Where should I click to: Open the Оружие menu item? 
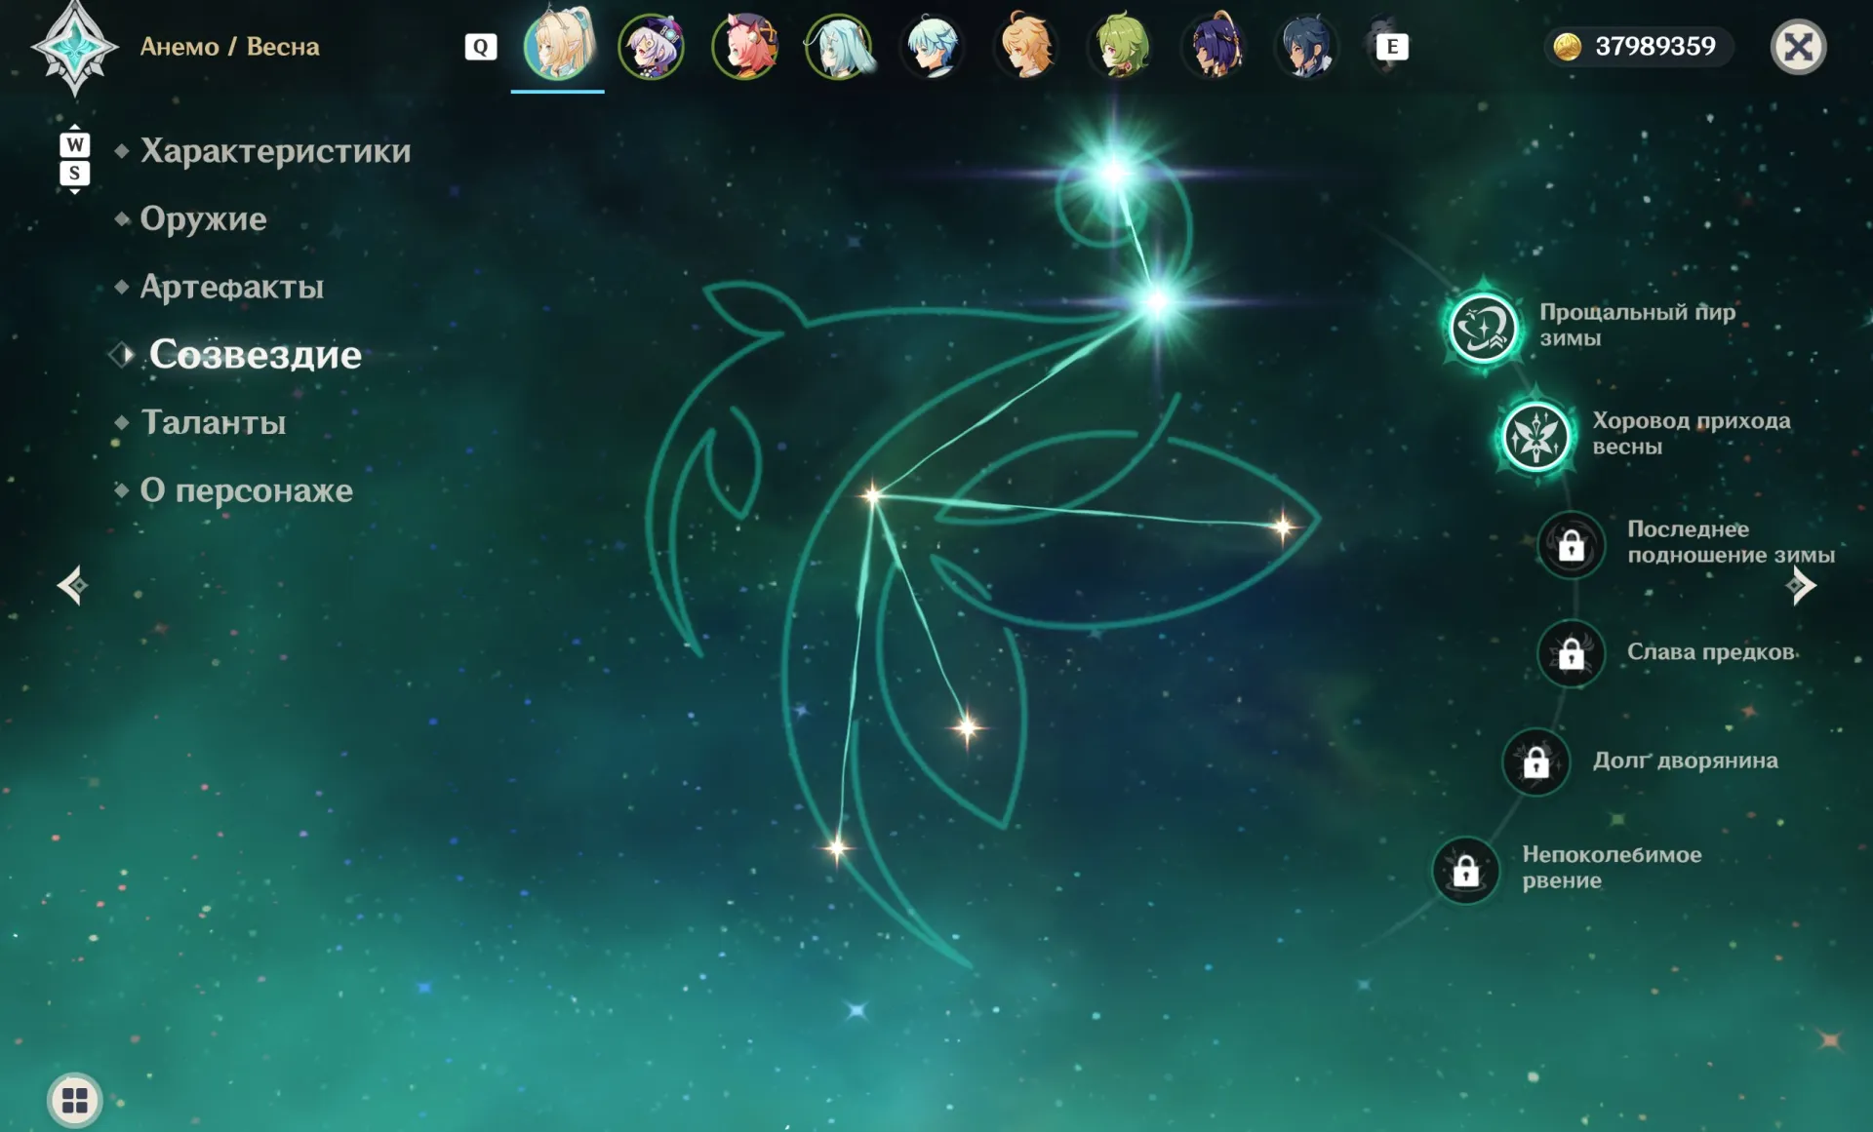click(203, 218)
